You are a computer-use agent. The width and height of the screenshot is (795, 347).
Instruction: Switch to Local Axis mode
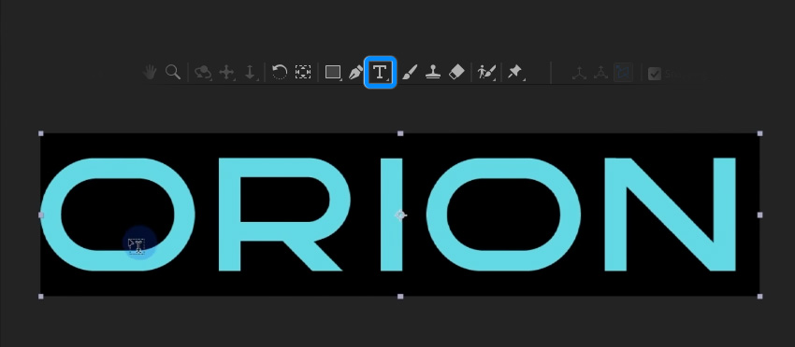[x=579, y=74]
